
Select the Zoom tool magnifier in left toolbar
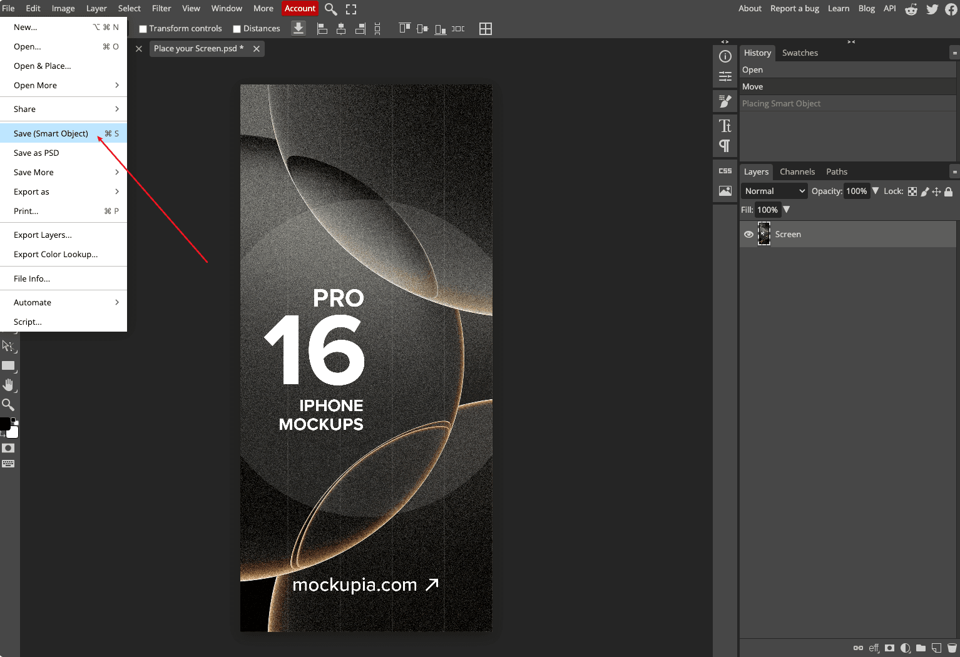coord(8,405)
